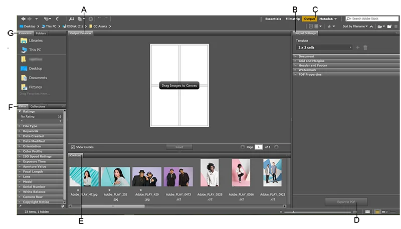Click OSDisk (C:) in the path bar
This screenshot has height=229, width=401.
tap(73, 27)
